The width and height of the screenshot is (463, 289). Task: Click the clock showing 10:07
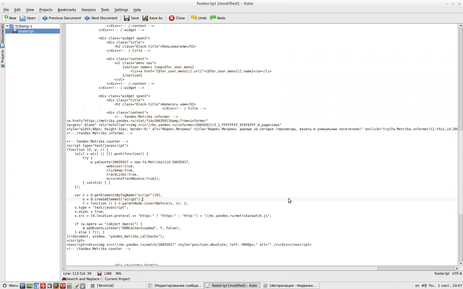pyautogui.click(x=445, y=286)
